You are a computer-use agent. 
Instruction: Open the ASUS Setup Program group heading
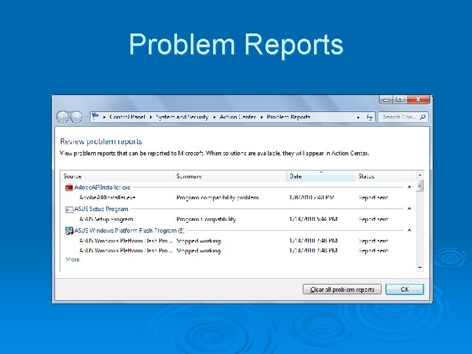pos(101,209)
